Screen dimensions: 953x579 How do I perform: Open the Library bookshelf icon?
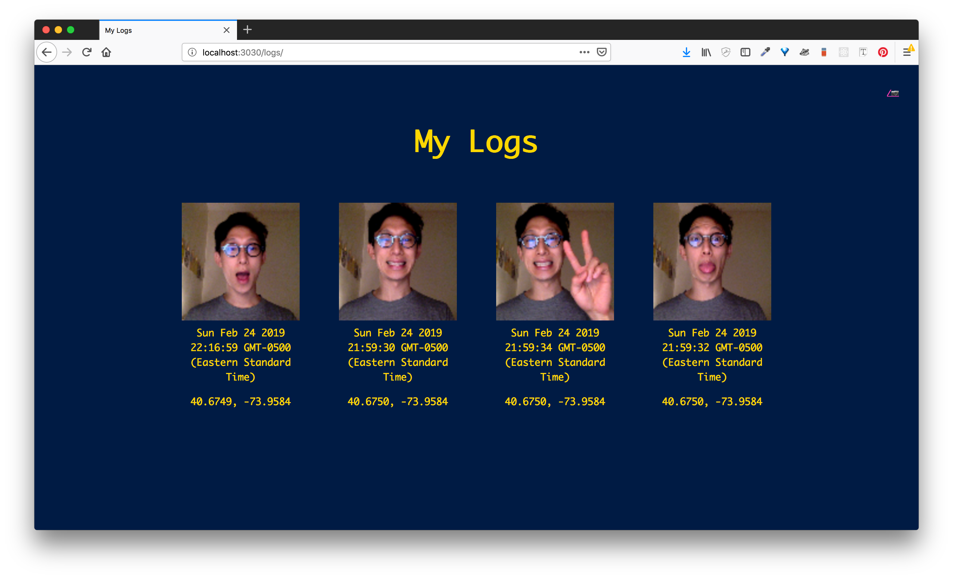(706, 52)
